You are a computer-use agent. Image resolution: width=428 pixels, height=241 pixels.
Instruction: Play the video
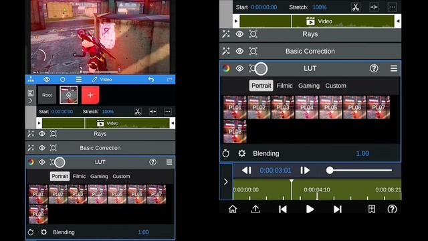[310, 209]
